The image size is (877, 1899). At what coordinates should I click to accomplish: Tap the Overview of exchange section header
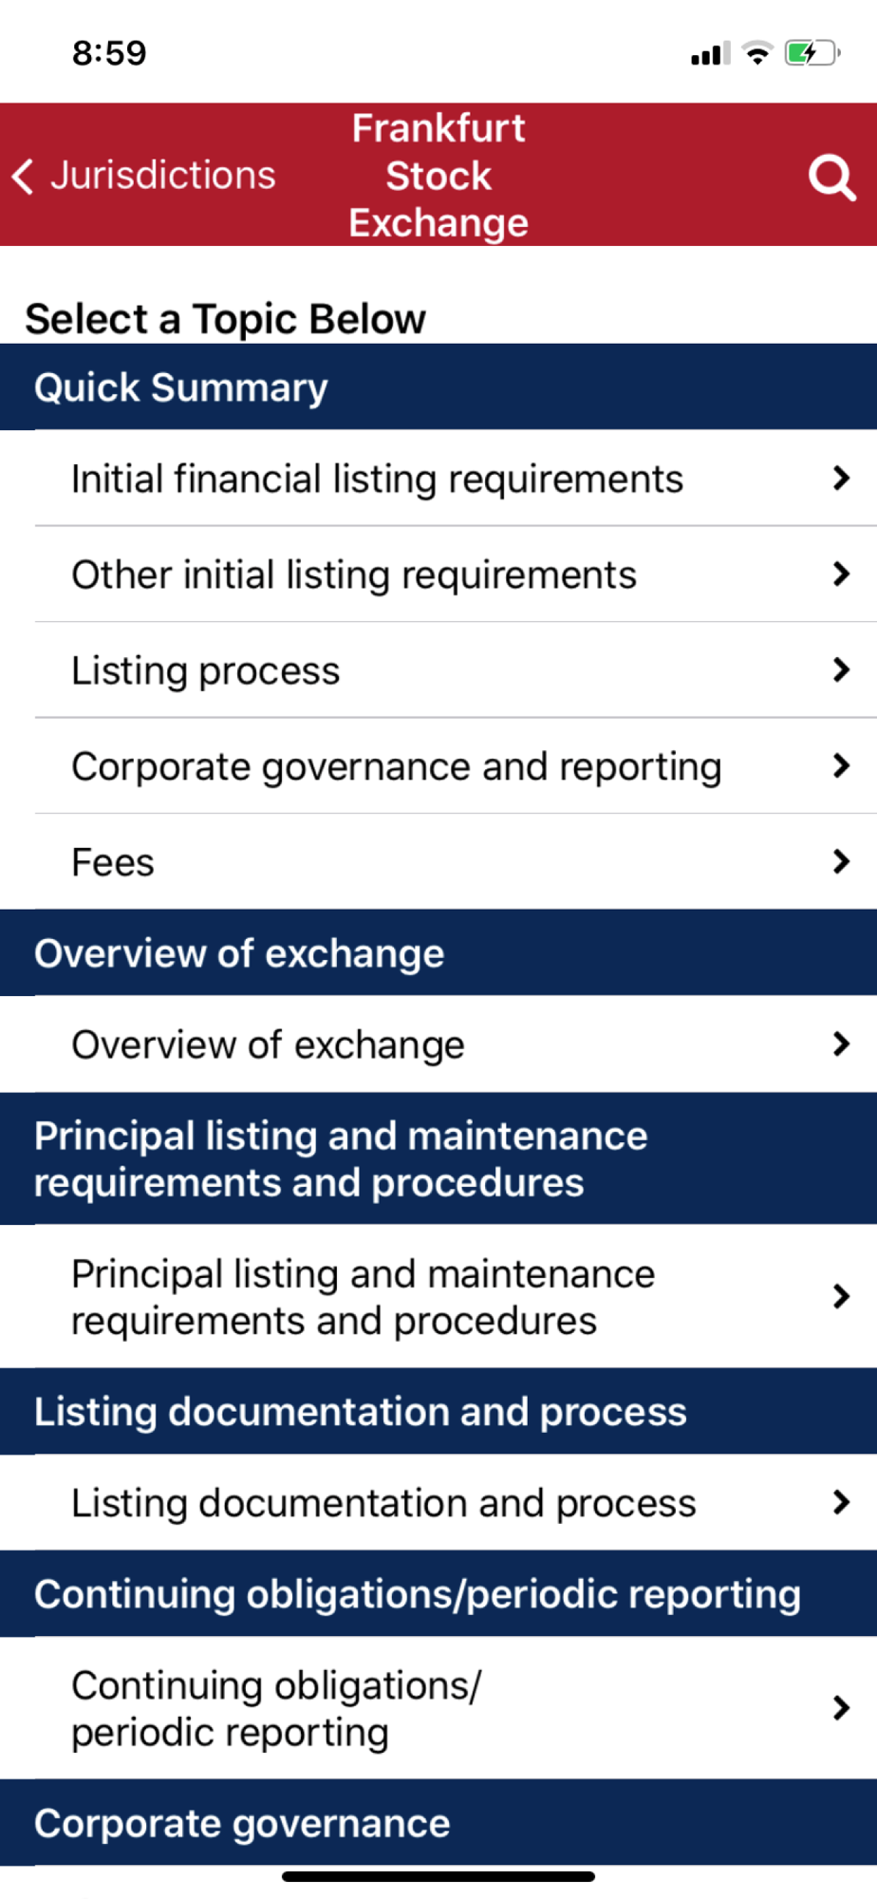[x=438, y=953]
